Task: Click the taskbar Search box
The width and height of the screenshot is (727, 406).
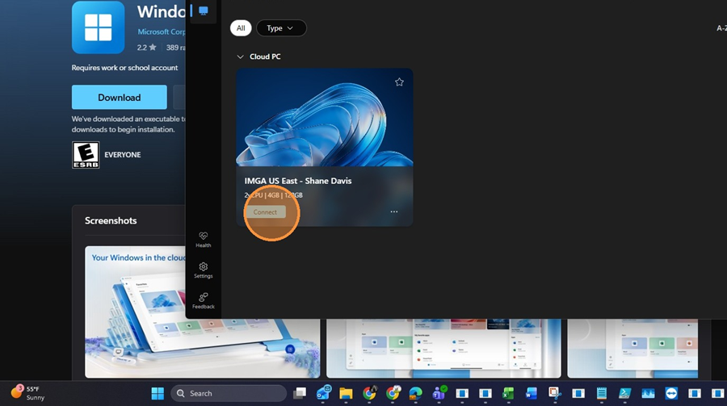Action: click(x=229, y=393)
